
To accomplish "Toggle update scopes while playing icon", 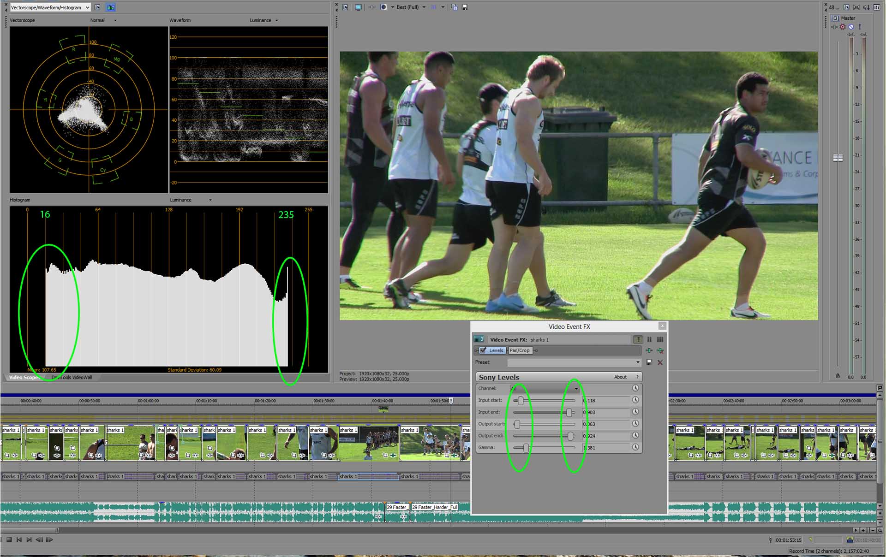I will click(x=111, y=7).
